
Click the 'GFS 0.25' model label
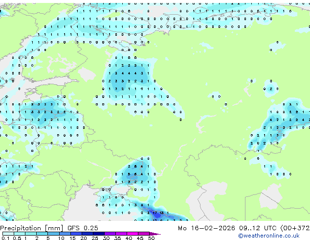pos(83,228)
